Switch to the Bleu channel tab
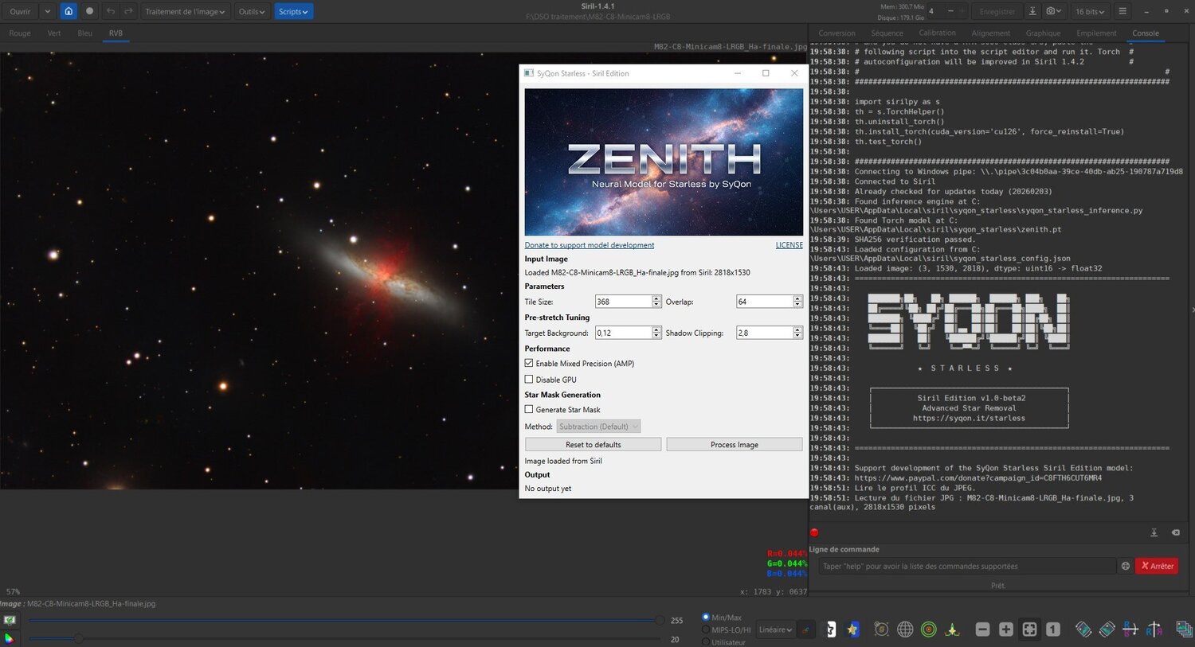 tap(85, 33)
